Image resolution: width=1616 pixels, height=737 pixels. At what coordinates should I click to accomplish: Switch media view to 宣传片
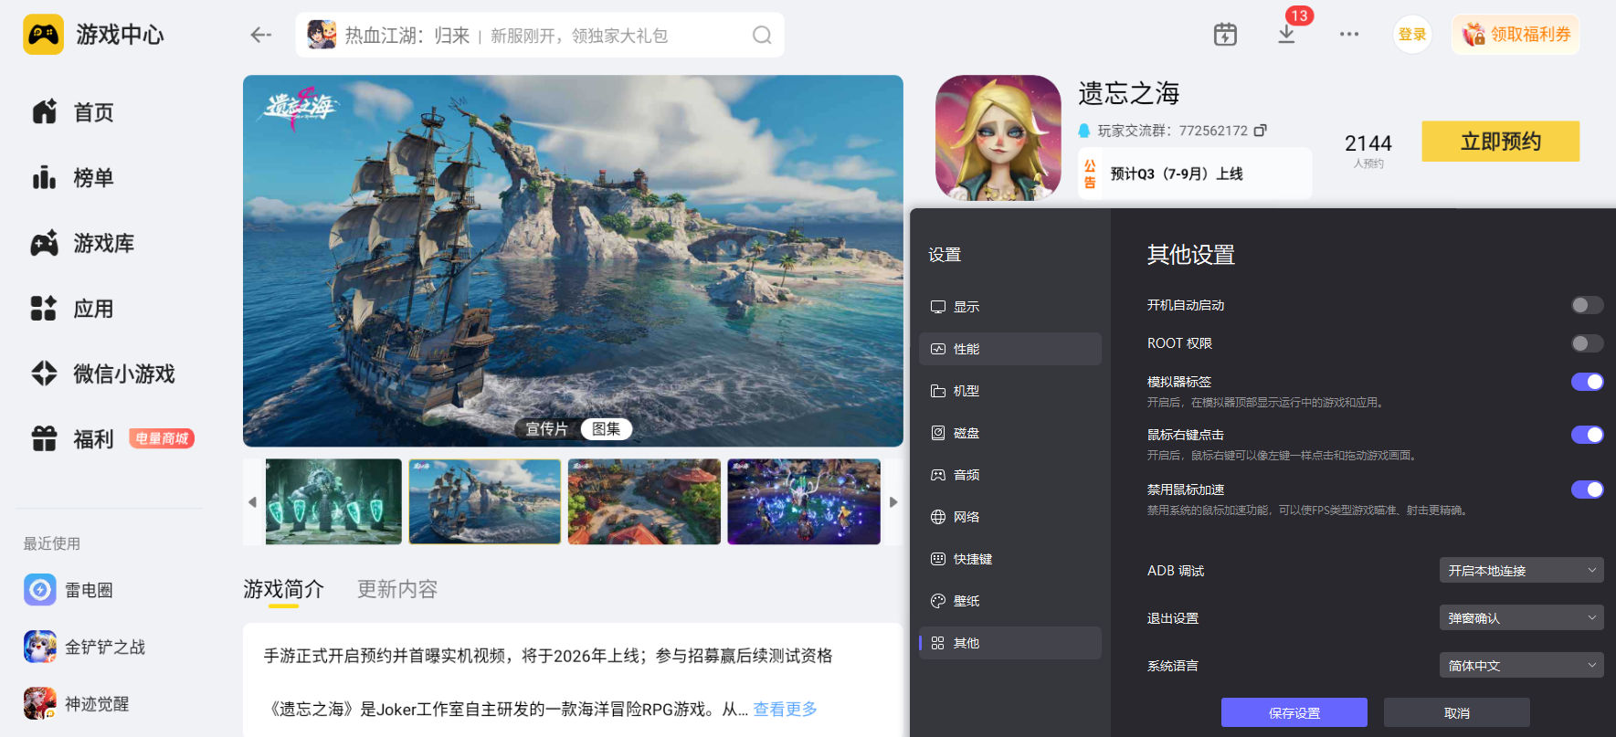(546, 428)
